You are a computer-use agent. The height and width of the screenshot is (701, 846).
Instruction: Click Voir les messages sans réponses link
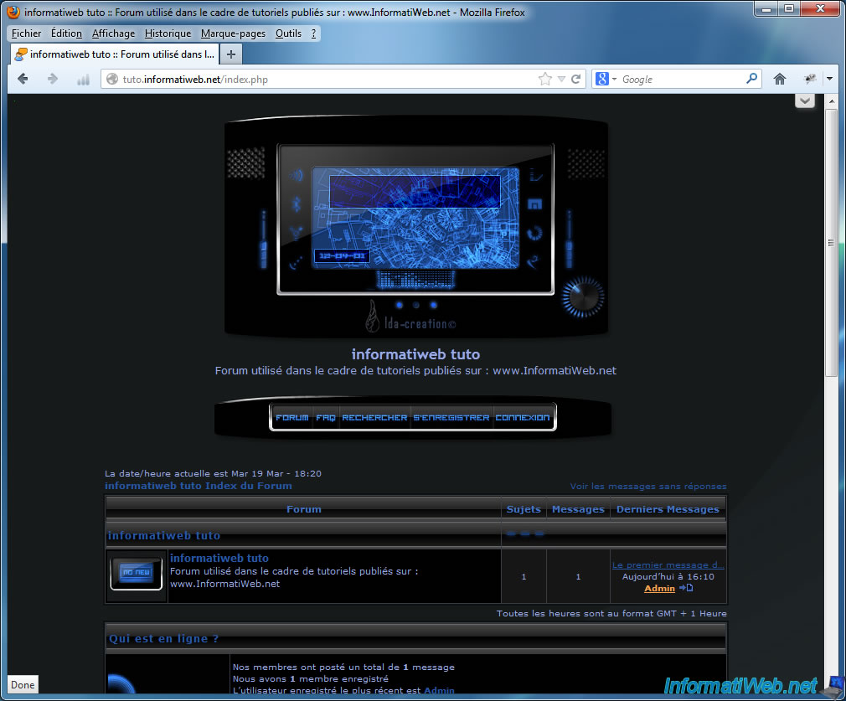click(648, 487)
